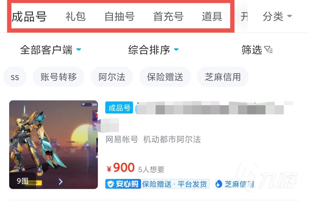Image resolution: width=309 pixels, height=201 pixels.
Task: Toggle the ss filter chip
Action: click(x=15, y=77)
